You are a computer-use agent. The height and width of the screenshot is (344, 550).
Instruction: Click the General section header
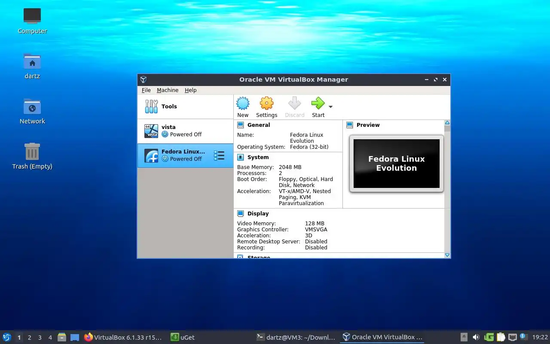[259, 125]
